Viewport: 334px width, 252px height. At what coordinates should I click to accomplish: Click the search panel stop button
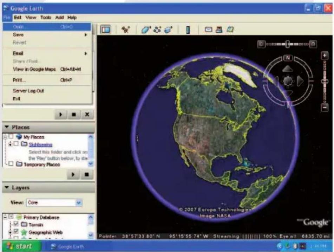74,115
